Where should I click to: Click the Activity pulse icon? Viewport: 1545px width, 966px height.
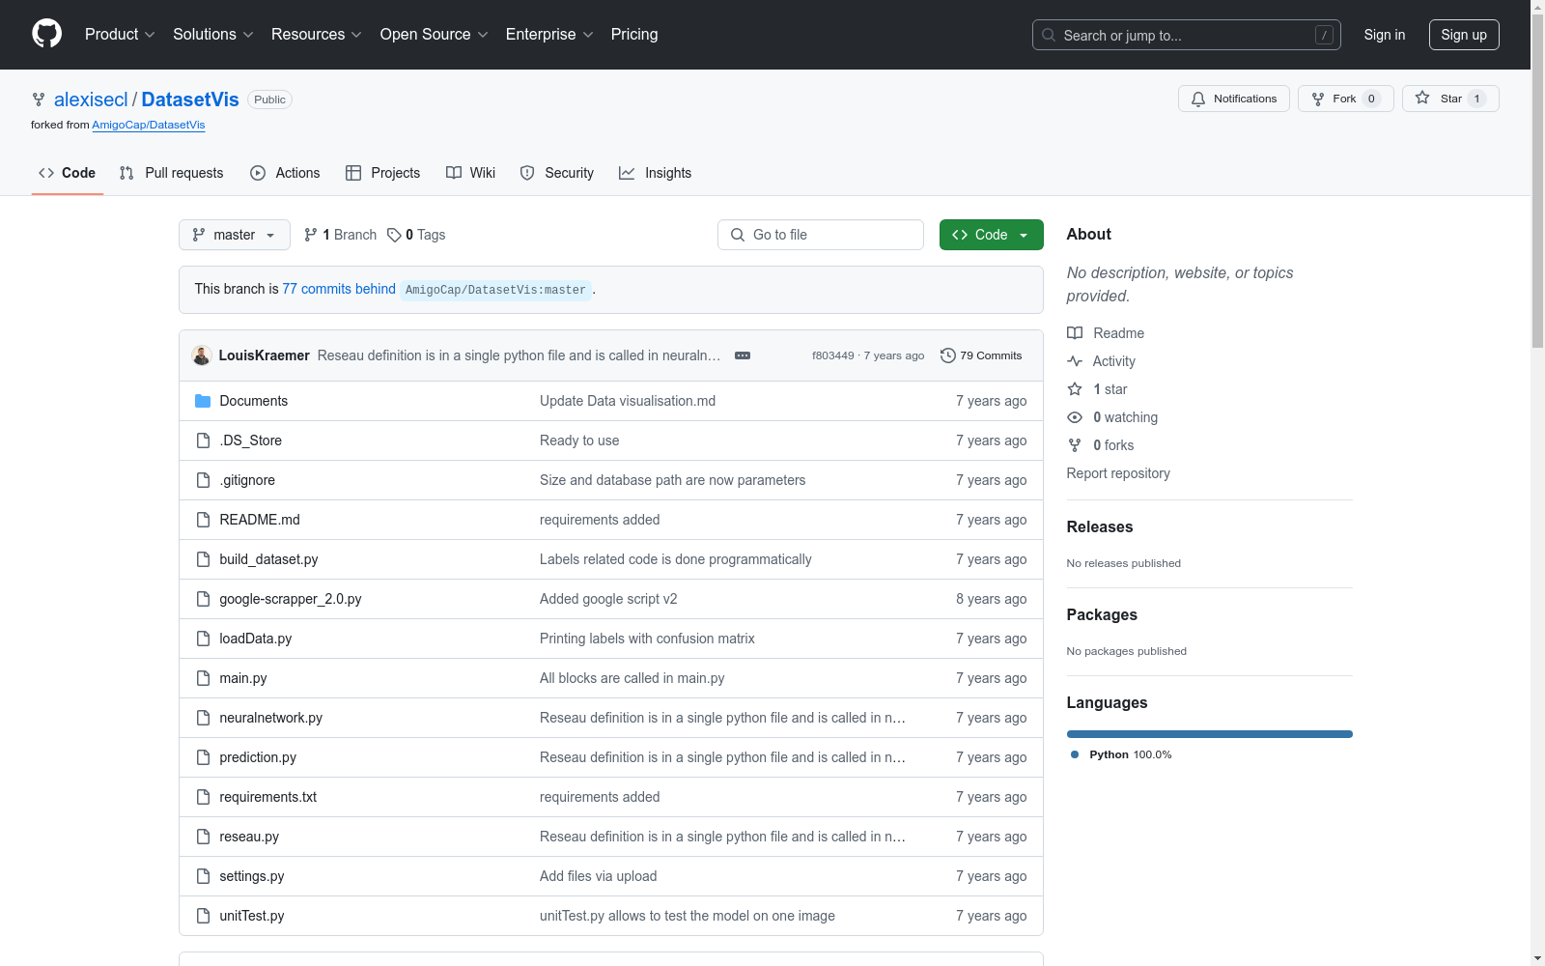1075,361
